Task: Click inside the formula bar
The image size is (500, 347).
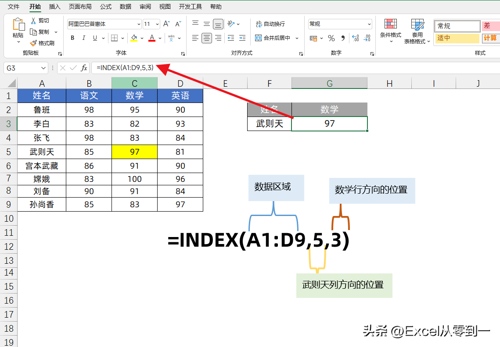Action: coord(295,68)
